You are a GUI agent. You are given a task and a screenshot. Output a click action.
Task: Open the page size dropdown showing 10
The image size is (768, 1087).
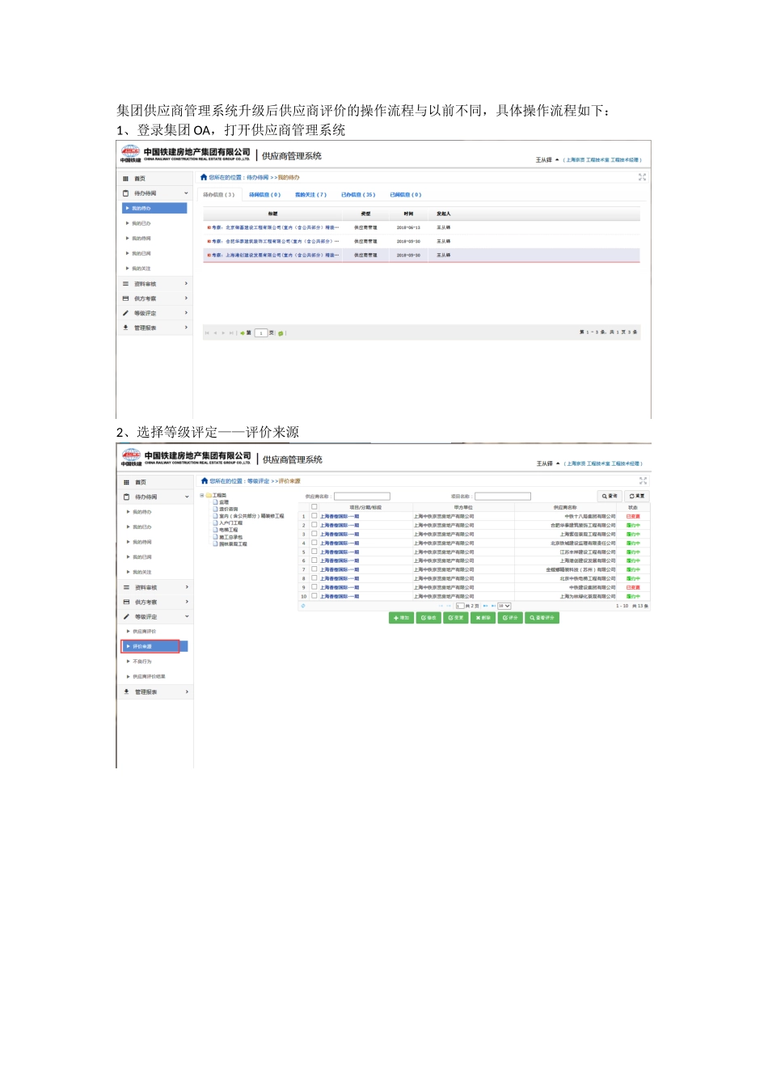point(504,606)
